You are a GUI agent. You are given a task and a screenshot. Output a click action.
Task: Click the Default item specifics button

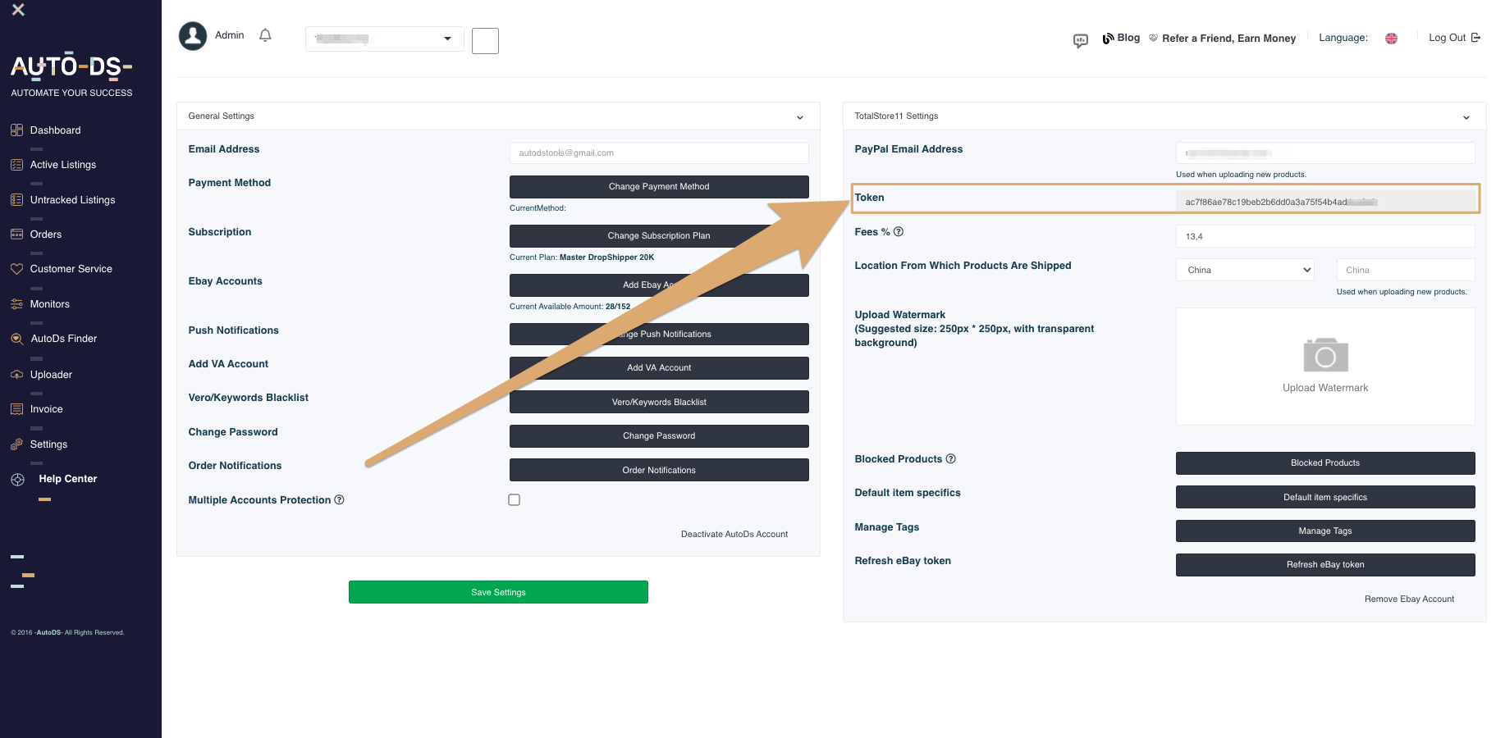1325,497
